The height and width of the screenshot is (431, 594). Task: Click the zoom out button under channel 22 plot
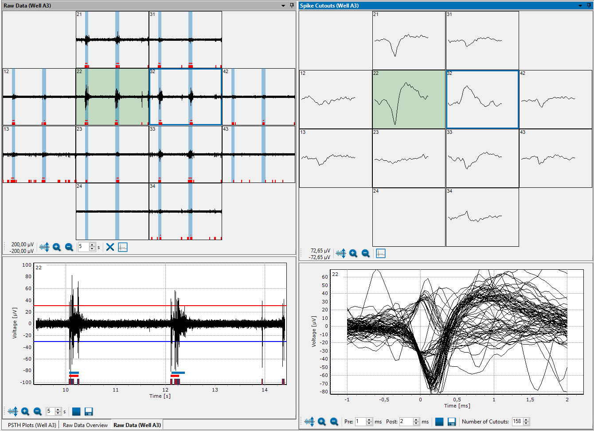pyautogui.click(x=38, y=411)
